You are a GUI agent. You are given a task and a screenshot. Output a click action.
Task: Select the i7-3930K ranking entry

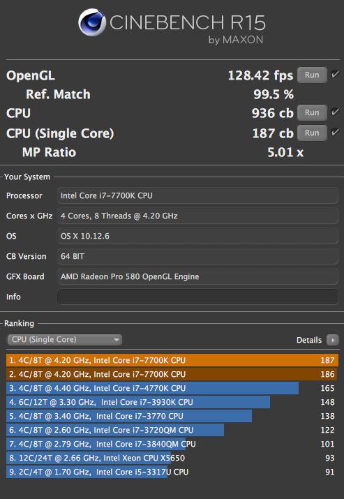pos(172,402)
